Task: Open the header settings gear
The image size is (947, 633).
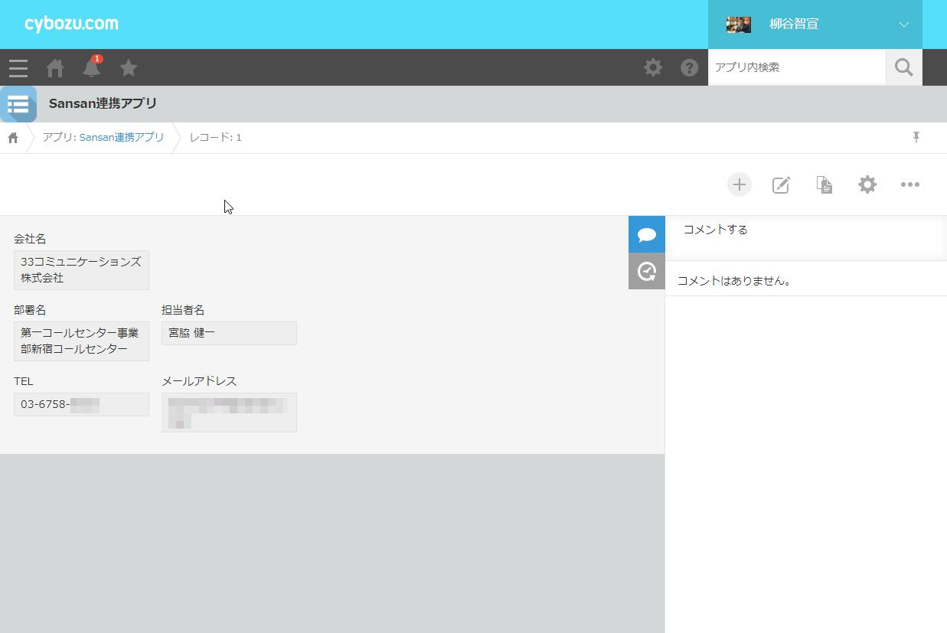Action: [x=653, y=67]
